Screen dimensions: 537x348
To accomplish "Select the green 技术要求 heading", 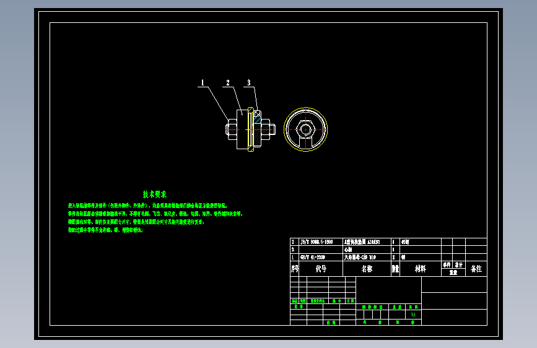I will (x=155, y=194).
